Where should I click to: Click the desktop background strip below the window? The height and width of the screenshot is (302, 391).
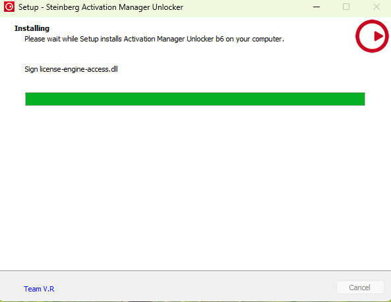tap(195, 301)
